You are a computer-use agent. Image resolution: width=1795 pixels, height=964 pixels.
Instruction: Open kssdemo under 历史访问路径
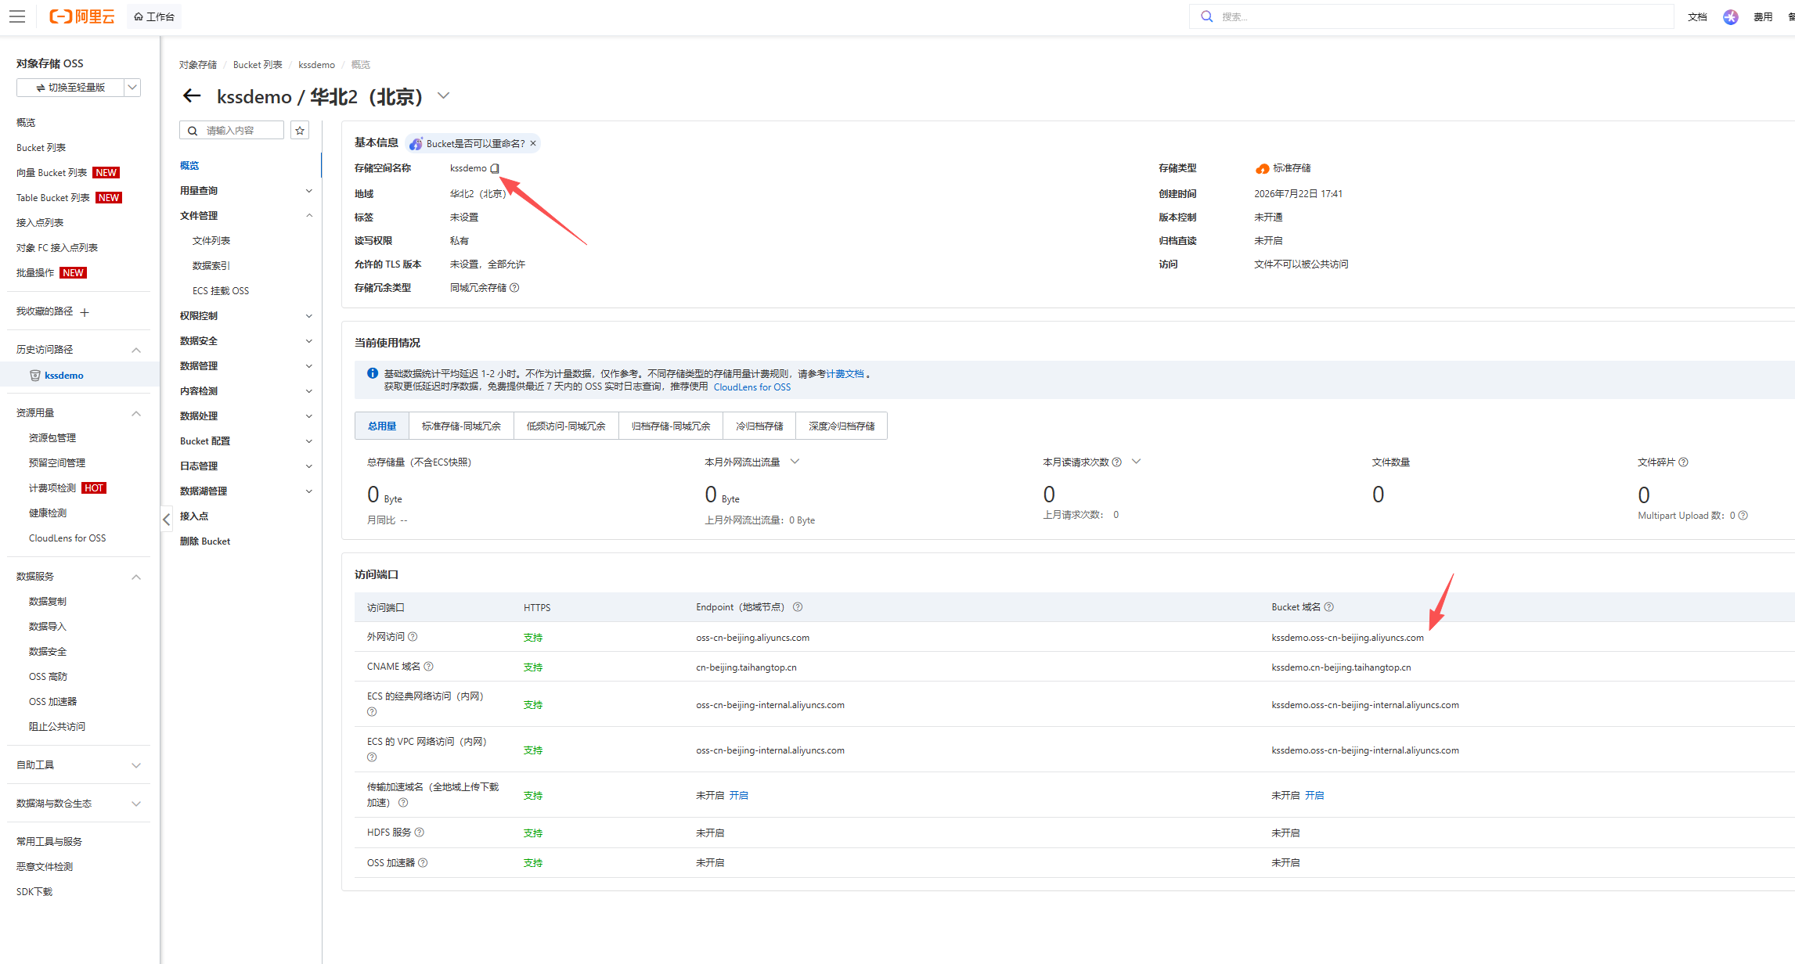click(64, 376)
